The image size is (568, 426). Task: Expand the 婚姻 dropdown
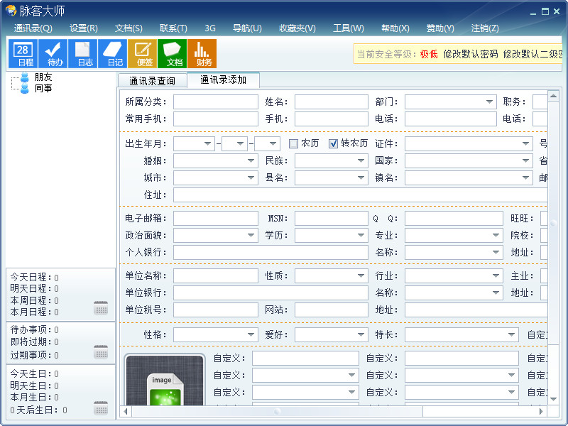tap(251, 160)
